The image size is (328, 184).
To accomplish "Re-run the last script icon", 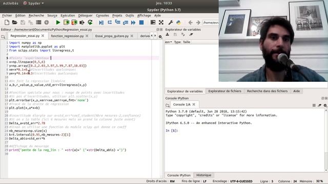I will (90, 22).
